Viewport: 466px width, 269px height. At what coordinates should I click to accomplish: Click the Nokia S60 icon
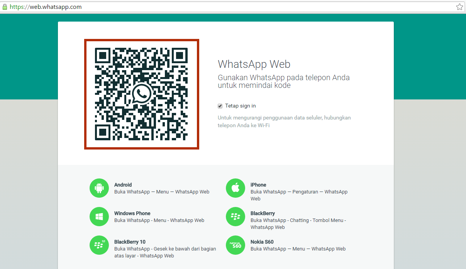pos(236,245)
